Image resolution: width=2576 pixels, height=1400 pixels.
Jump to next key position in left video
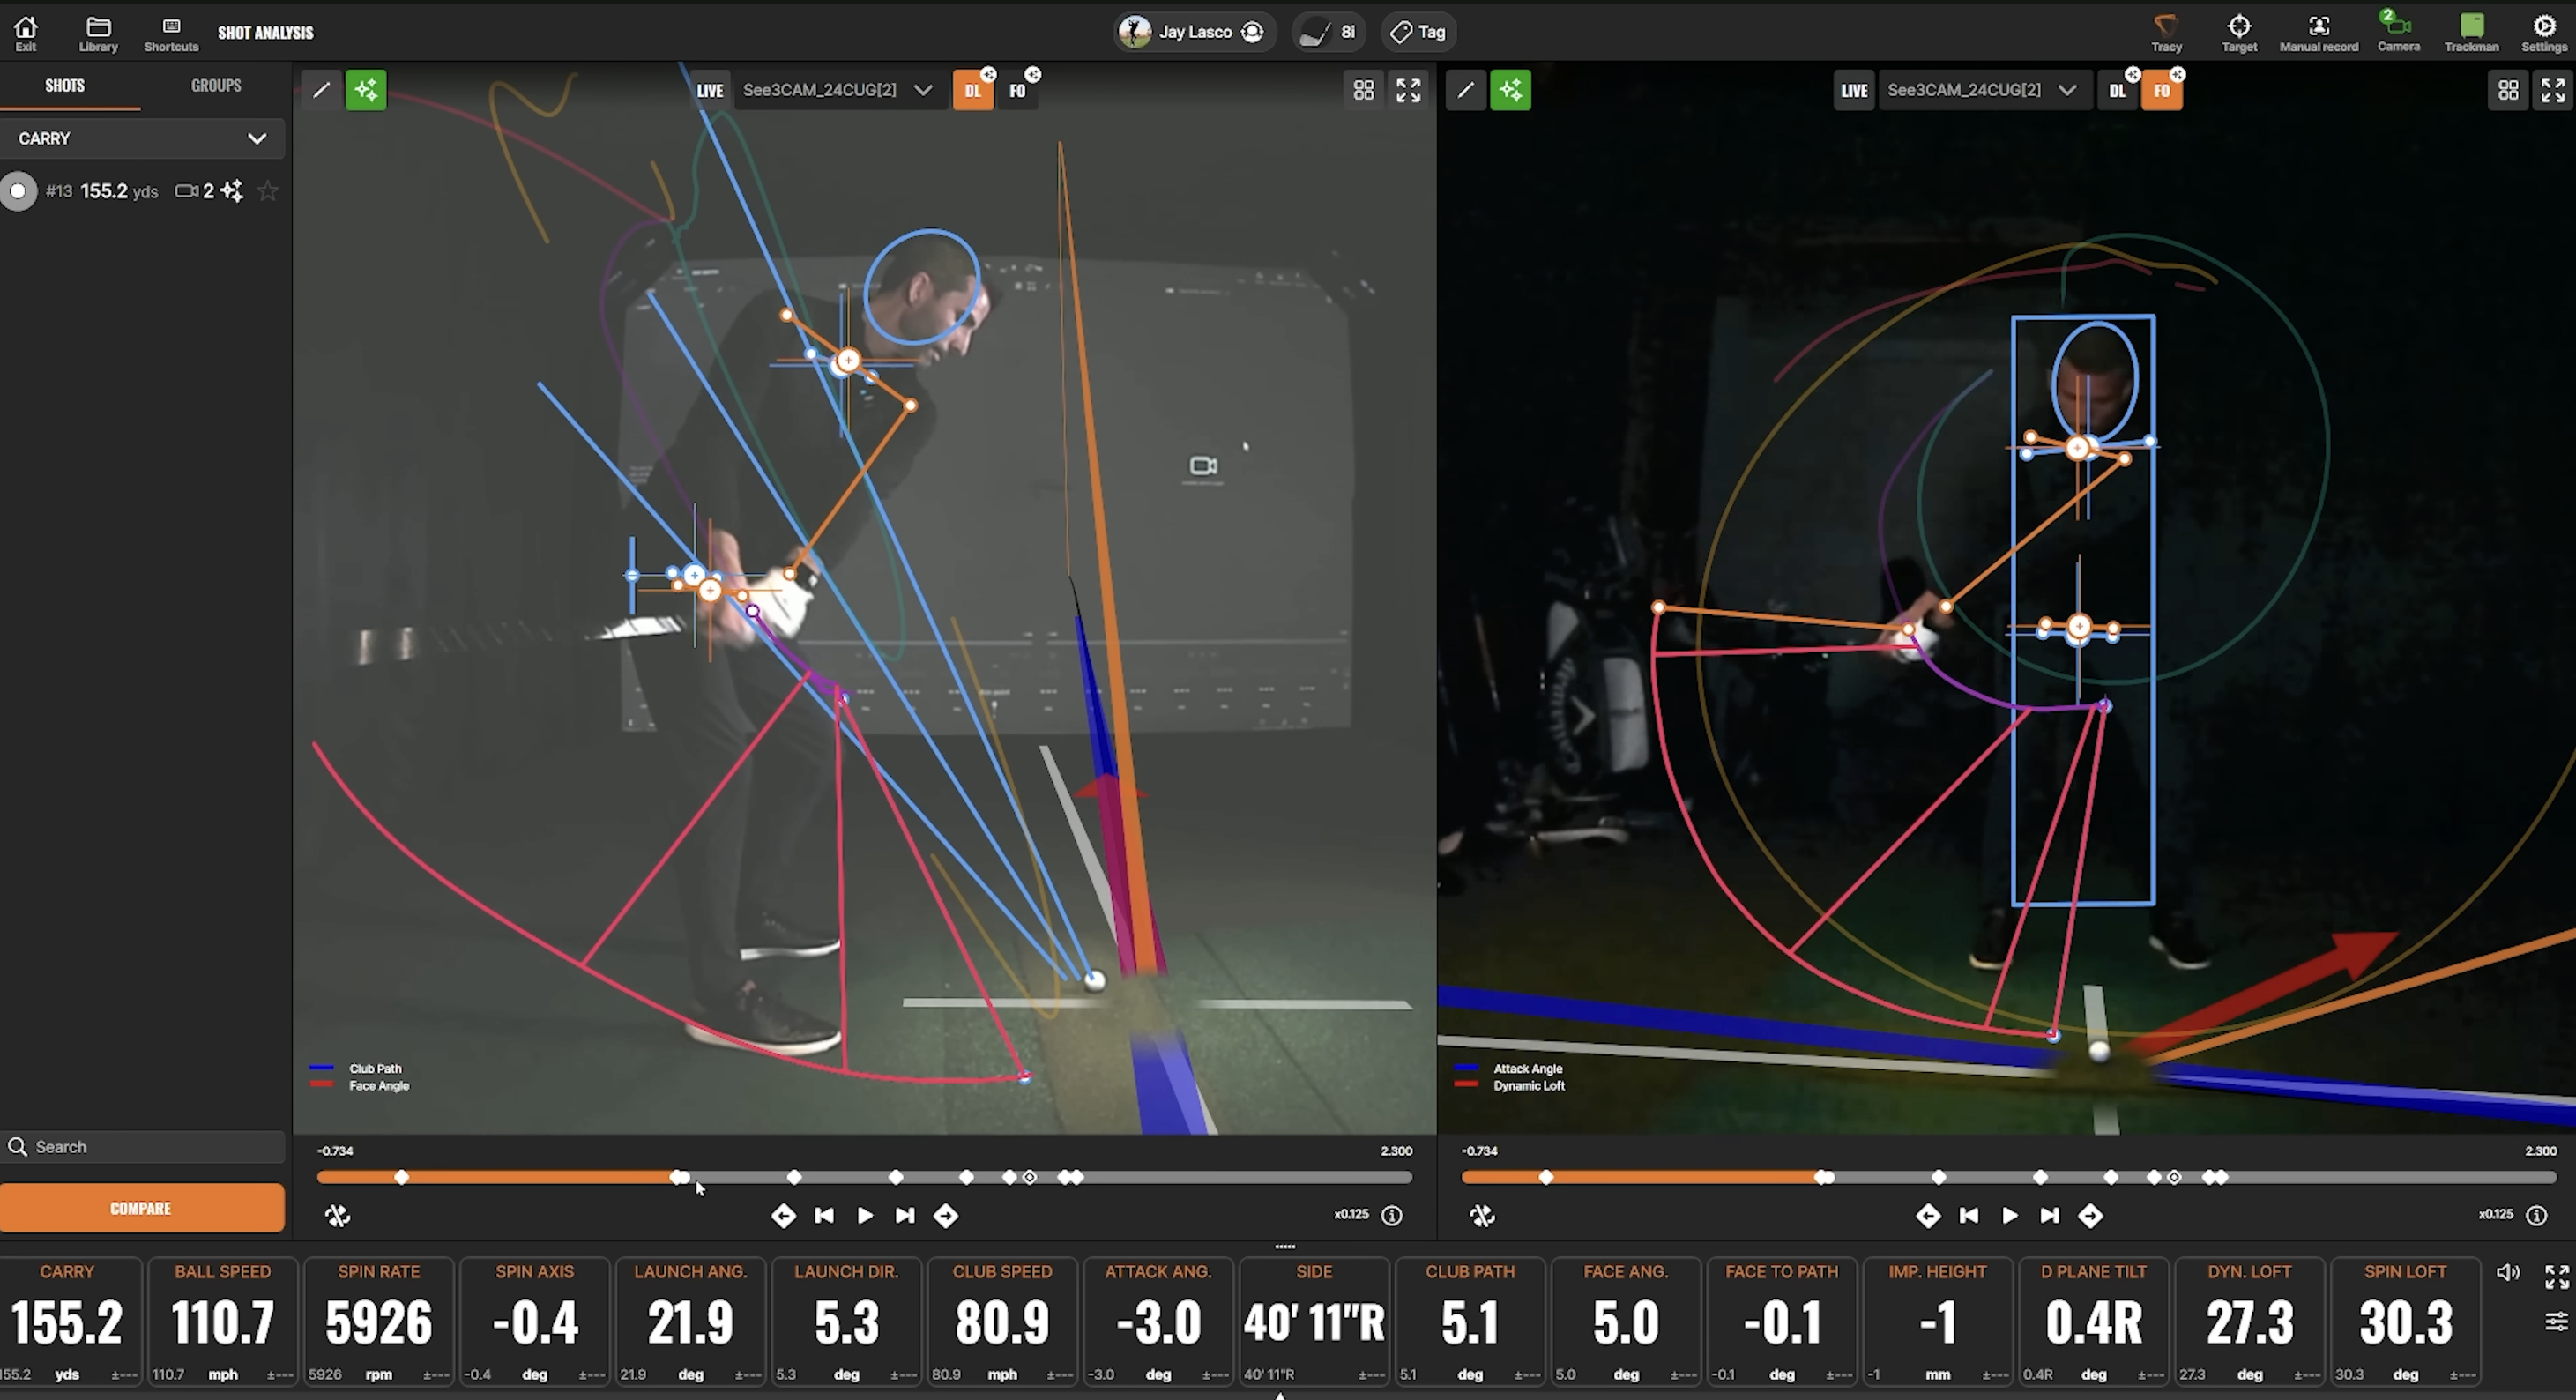pyautogui.click(x=946, y=1215)
